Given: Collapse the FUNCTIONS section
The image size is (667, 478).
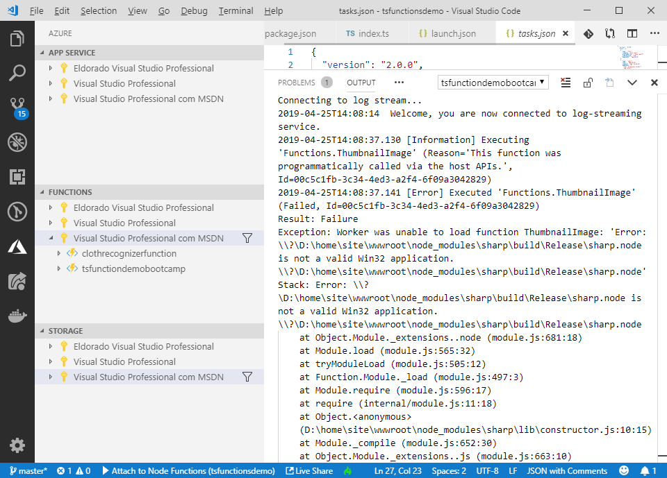Looking at the screenshot, I should pos(150,192).
